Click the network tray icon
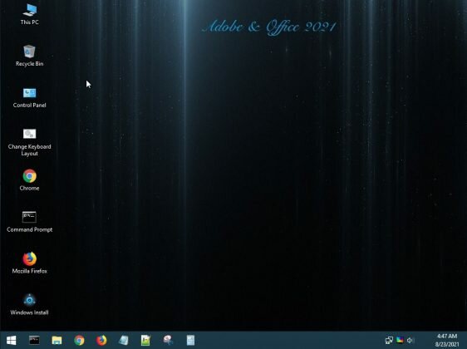Viewport: 467px width, 349px height. (389, 340)
